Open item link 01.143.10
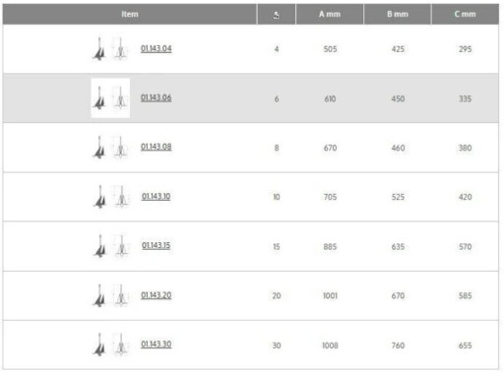 pos(157,196)
